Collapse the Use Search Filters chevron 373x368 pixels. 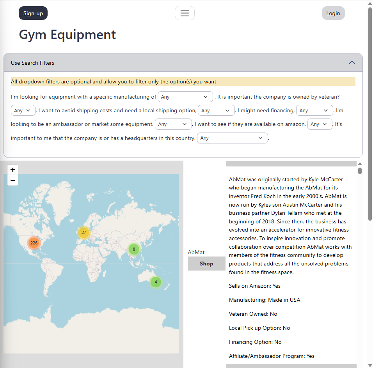point(352,62)
